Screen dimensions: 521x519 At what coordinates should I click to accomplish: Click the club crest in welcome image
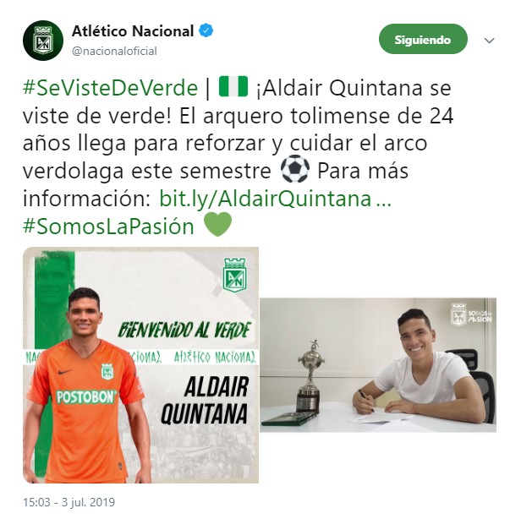(234, 276)
